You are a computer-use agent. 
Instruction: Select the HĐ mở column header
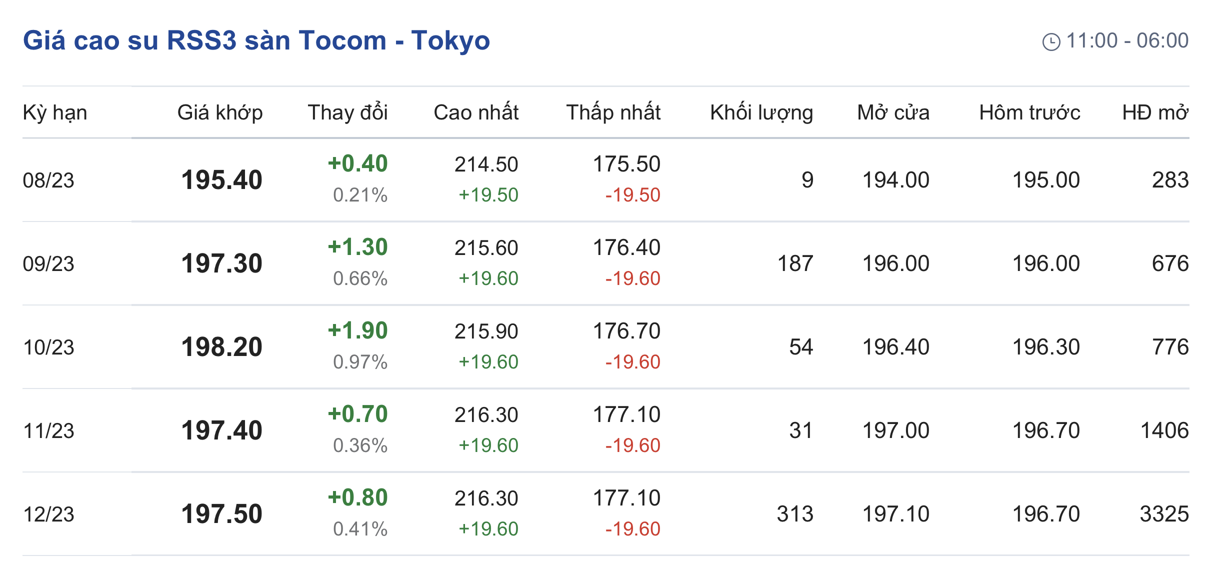(x=1155, y=112)
